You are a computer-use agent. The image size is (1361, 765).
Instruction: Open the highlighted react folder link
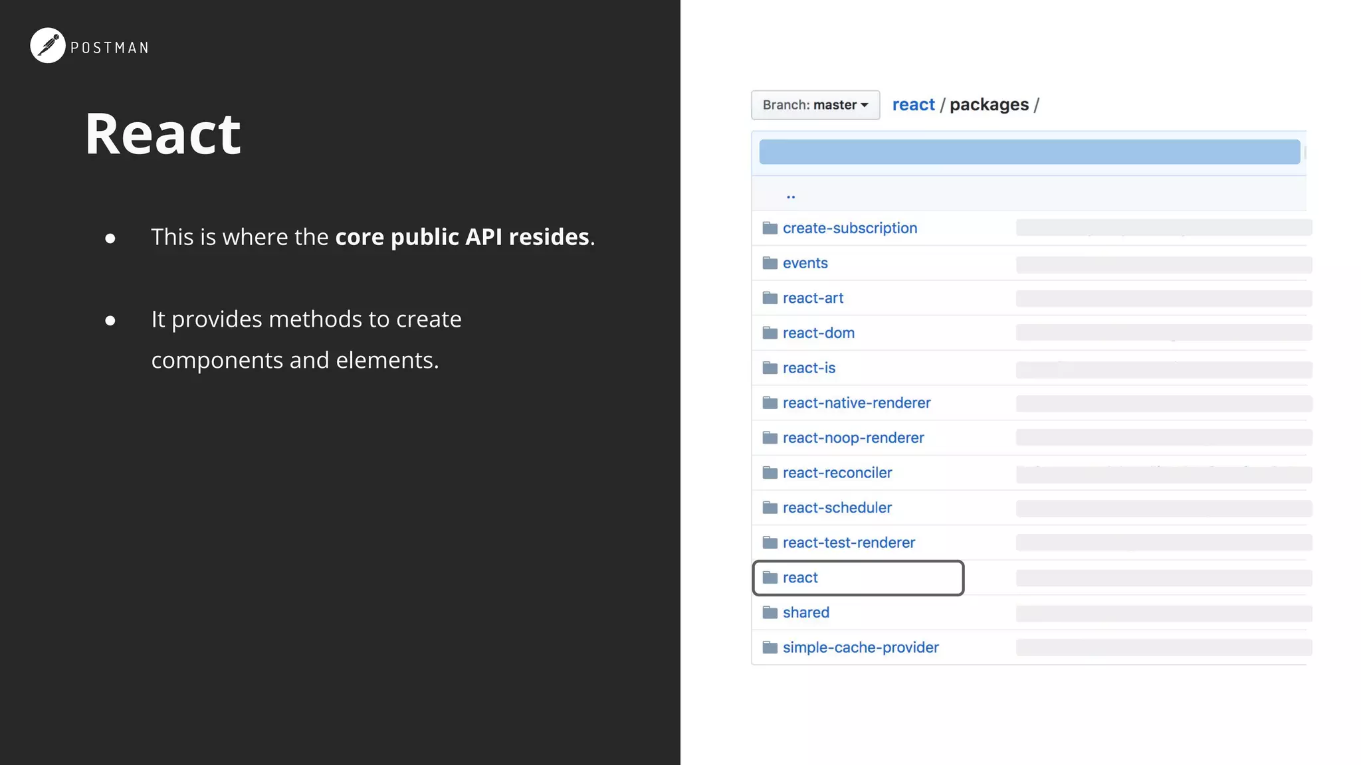click(x=800, y=578)
